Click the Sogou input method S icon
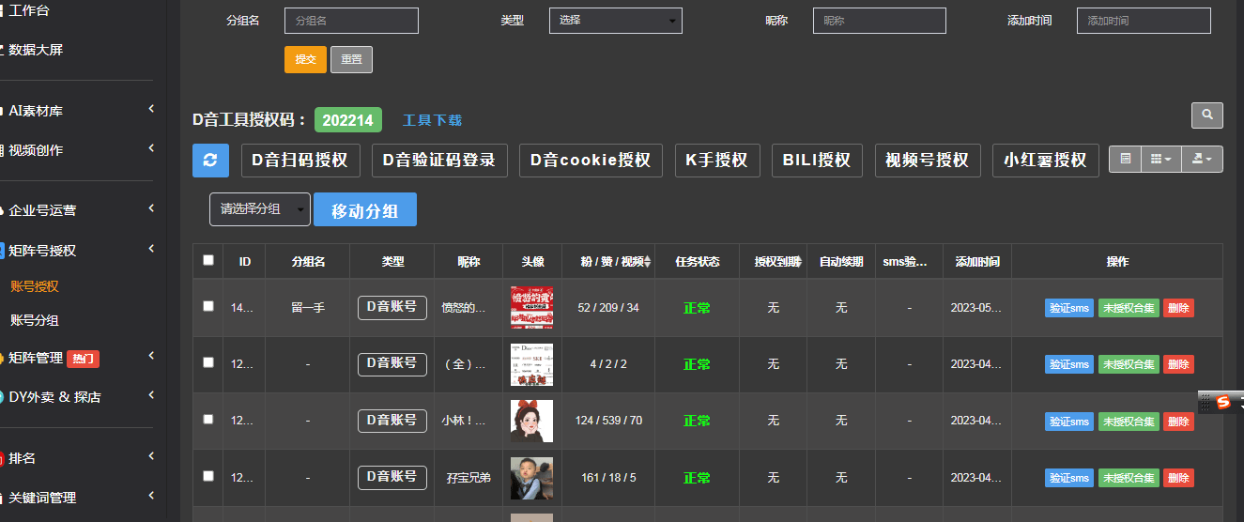The height and width of the screenshot is (522, 1244). click(1222, 402)
